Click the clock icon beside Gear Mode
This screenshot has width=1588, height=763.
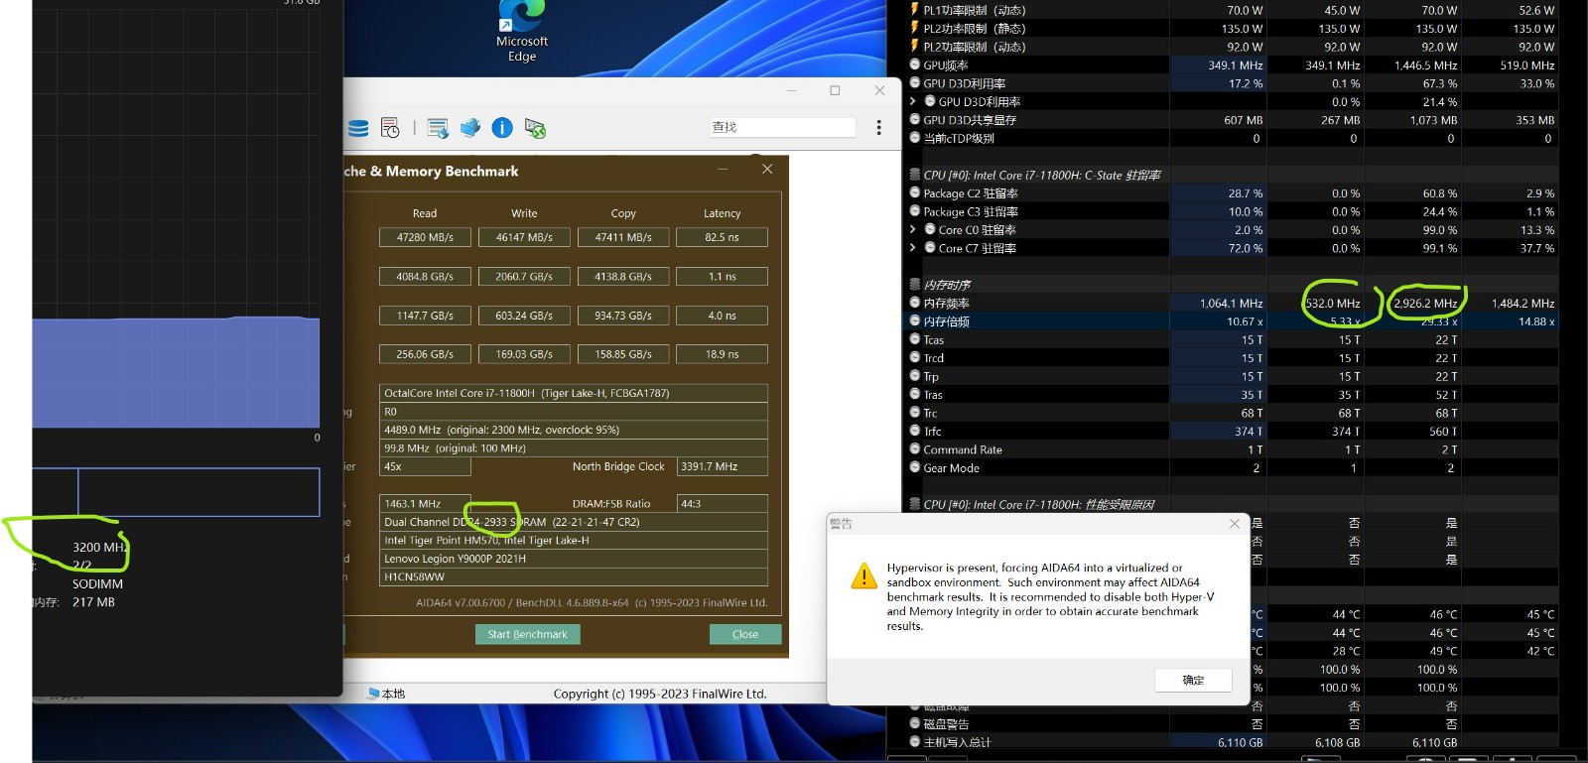[915, 467]
